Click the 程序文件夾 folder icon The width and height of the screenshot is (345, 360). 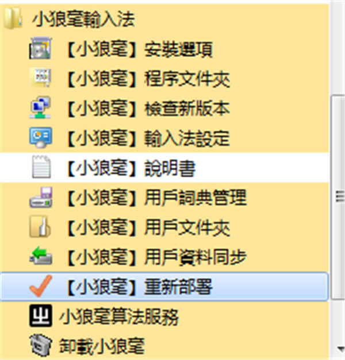40,78
